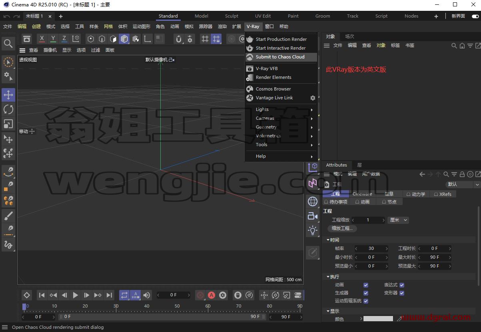Click the 颜色 color swatch
Image resolution: width=481 pixels, height=332 pixels.
point(378,319)
